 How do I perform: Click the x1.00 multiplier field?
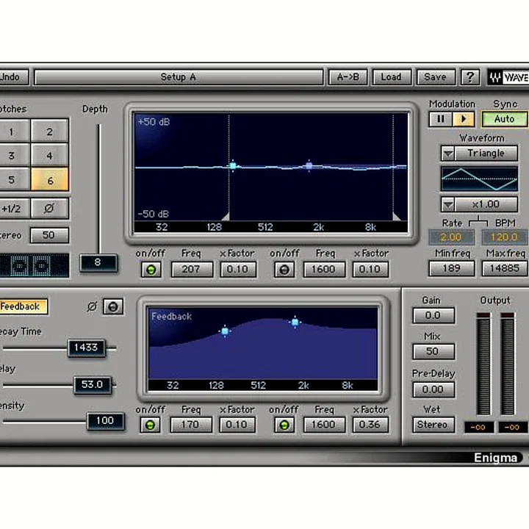pyautogui.click(x=486, y=204)
